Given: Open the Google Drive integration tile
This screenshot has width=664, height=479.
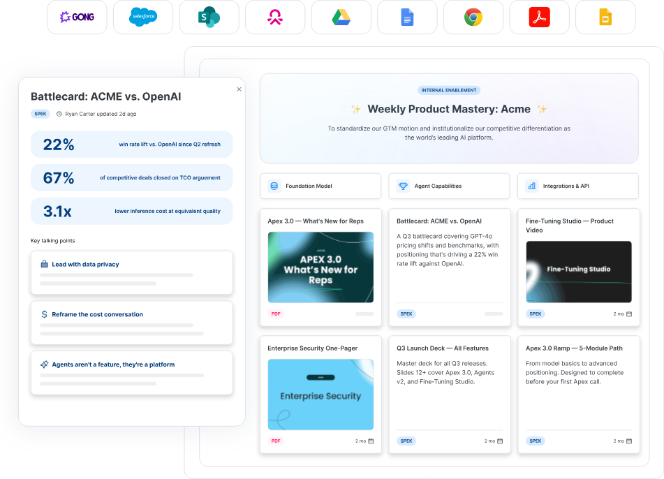Looking at the screenshot, I should tap(341, 17).
